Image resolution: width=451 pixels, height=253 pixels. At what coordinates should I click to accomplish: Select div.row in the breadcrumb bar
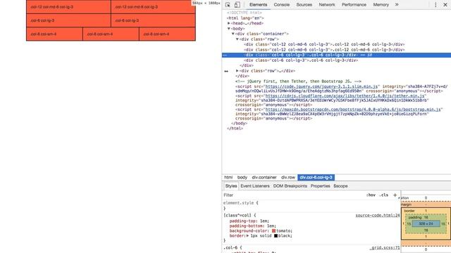click(x=288, y=177)
